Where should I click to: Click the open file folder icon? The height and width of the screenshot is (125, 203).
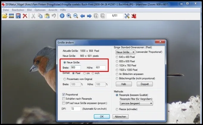point(5,16)
